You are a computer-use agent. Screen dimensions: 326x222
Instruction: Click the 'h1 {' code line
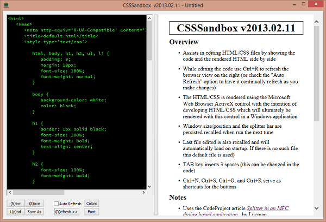(37, 123)
